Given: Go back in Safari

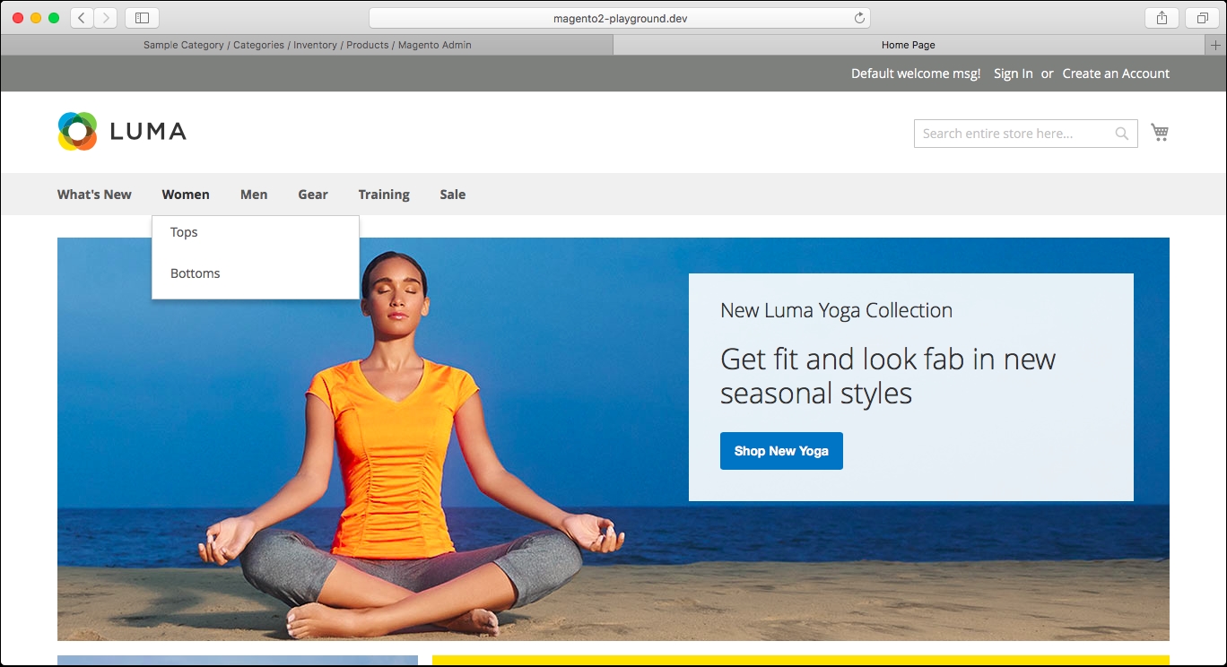Looking at the screenshot, I should [82, 18].
